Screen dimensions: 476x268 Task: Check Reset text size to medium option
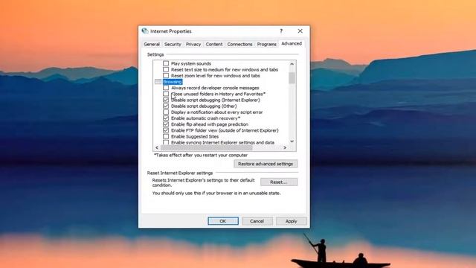coord(166,69)
